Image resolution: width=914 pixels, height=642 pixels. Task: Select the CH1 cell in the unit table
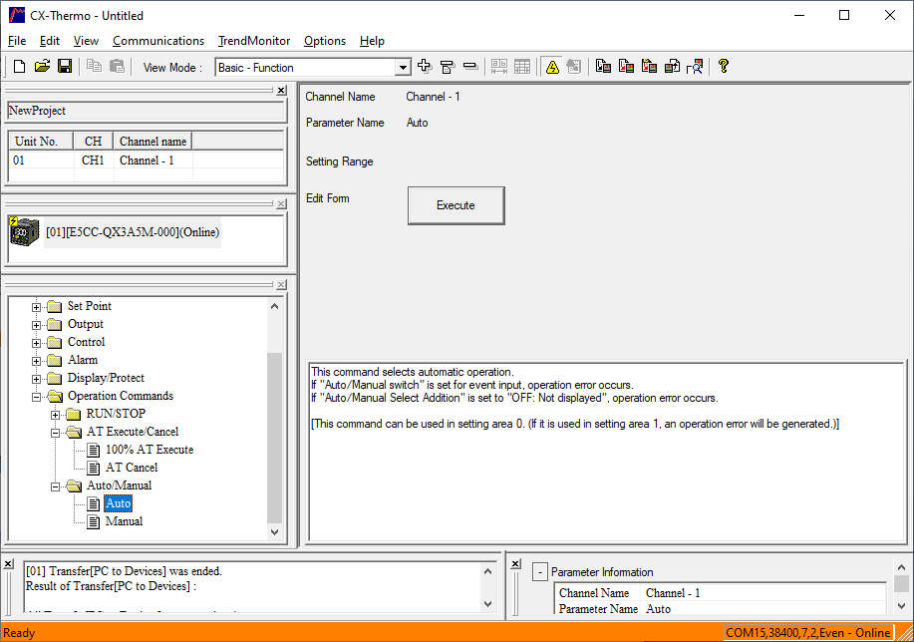point(93,160)
